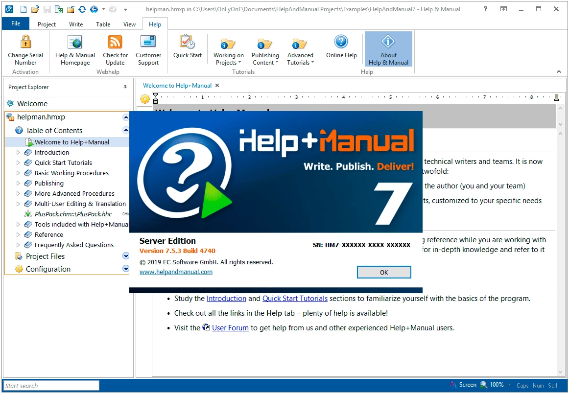
Task: Open zoom level dropdown in status bar
Action: click(x=509, y=385)
